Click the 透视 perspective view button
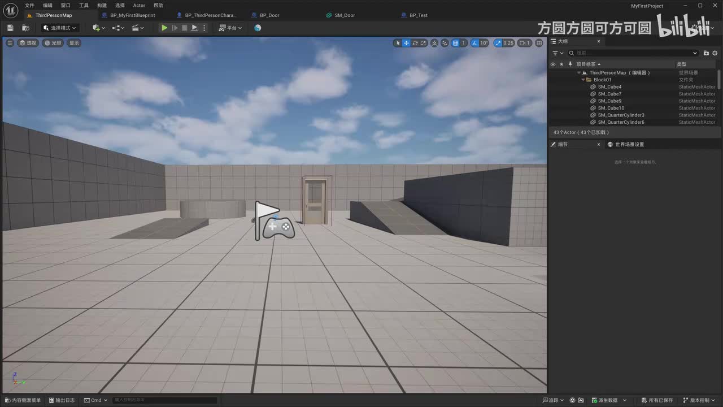 tap(28, 43)
